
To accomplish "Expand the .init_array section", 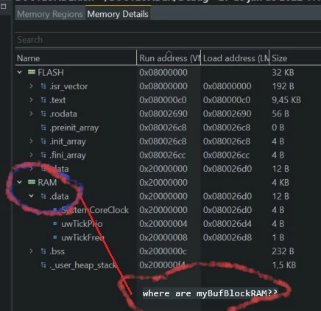I will click(x=32, y=141).
